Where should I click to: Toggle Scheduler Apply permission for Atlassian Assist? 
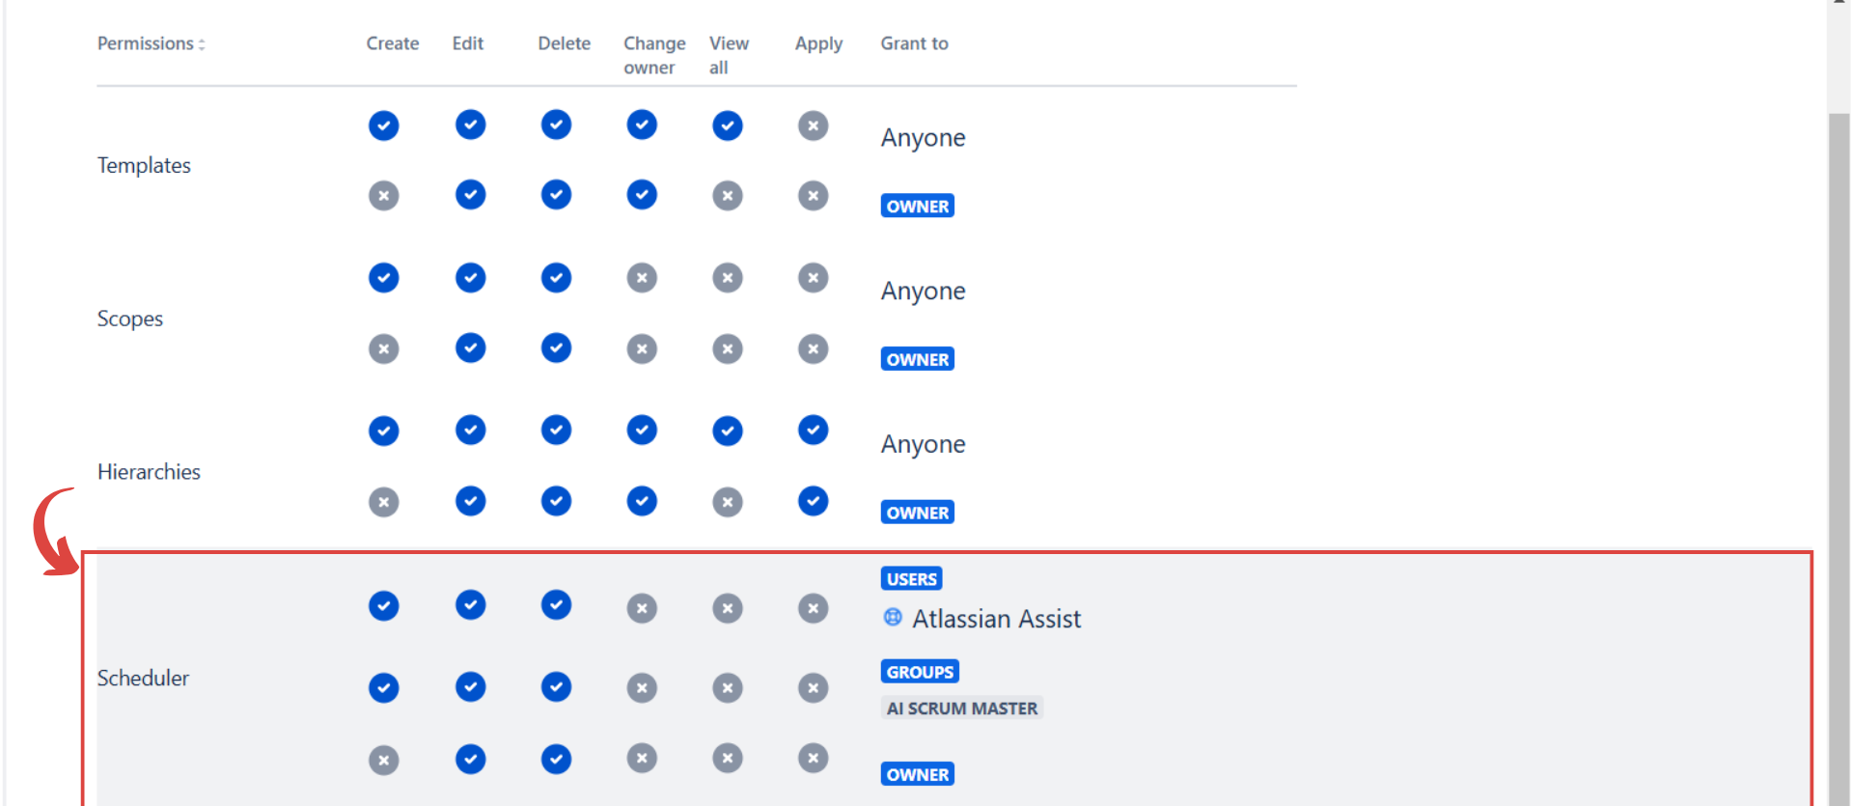click(x=813, y=608)
